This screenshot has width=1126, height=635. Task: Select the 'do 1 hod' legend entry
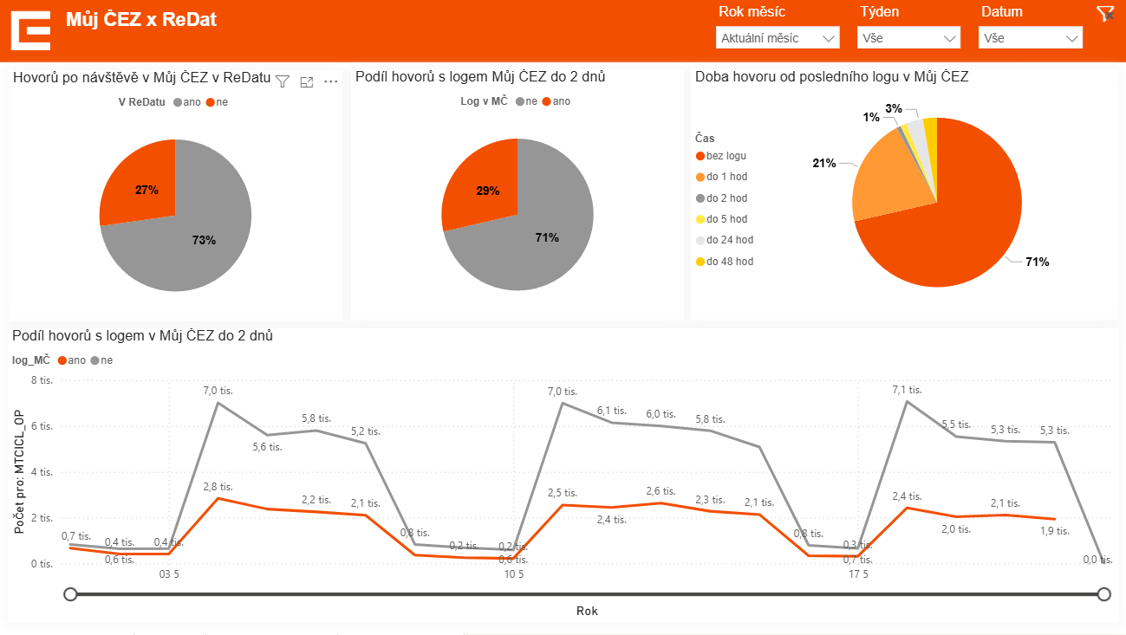pyautogui.click(x=721, y=177)
